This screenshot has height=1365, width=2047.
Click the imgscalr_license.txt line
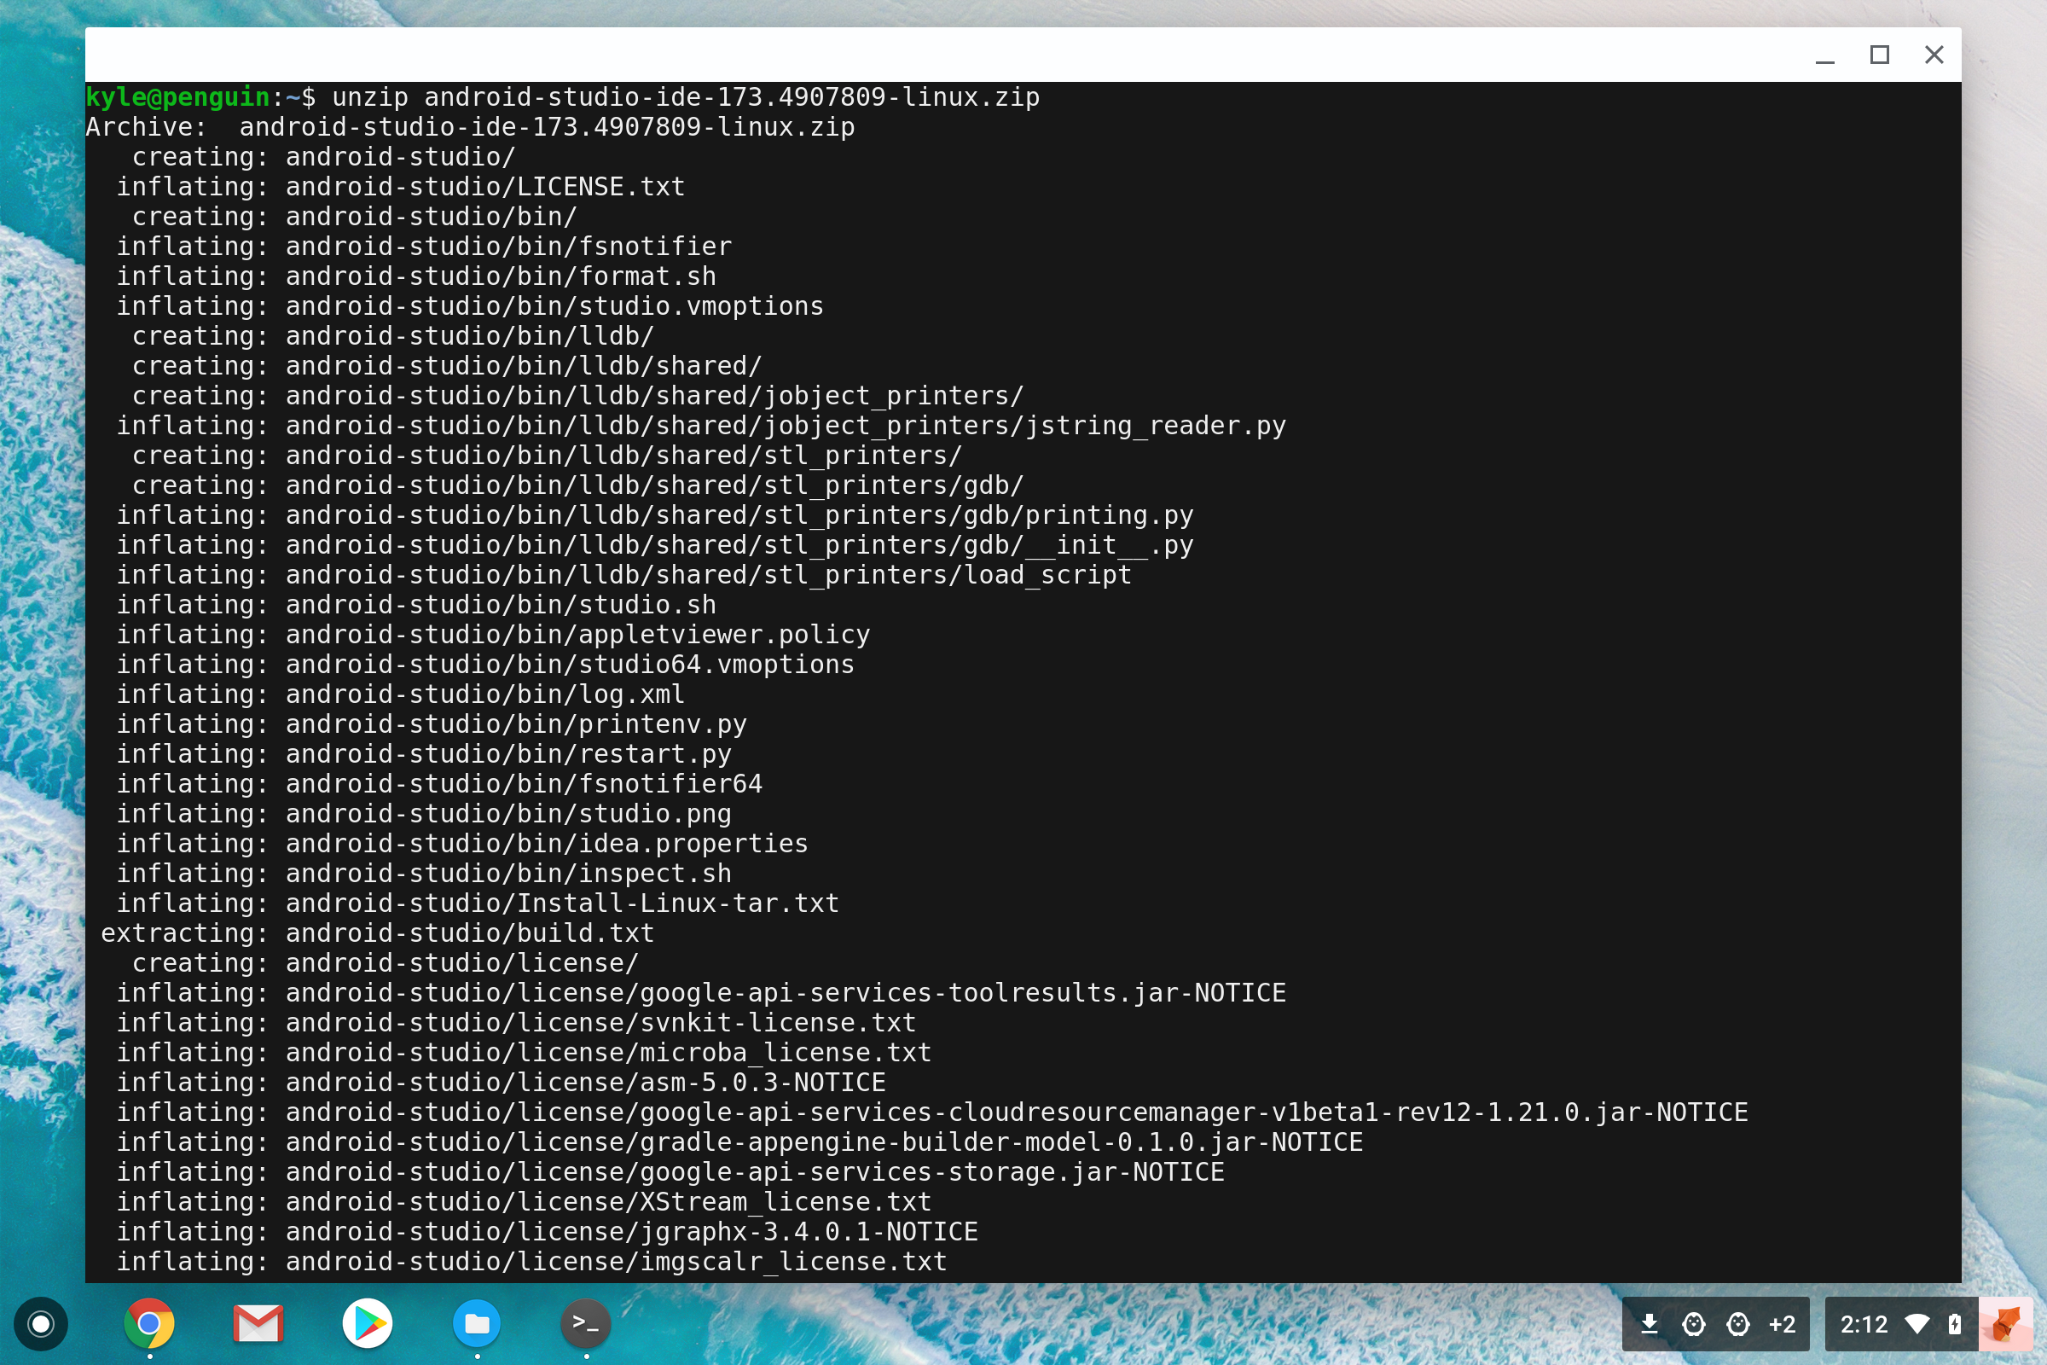[x=531, y=1262]
